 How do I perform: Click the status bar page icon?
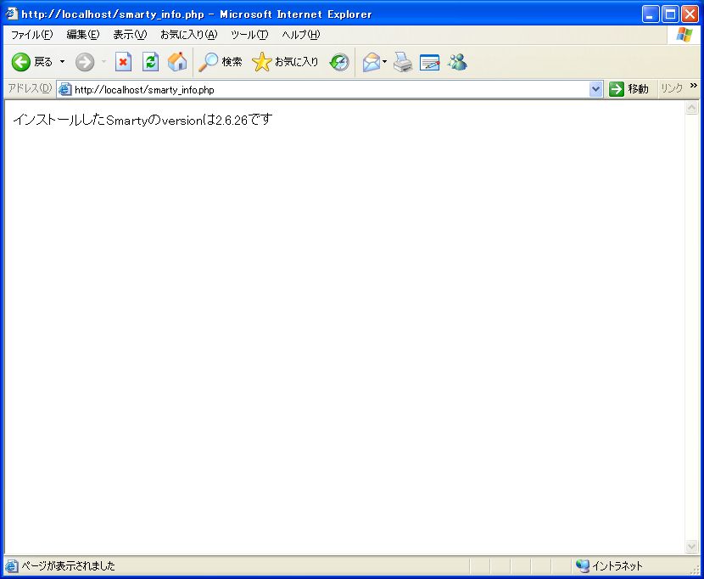pos(11,565)
